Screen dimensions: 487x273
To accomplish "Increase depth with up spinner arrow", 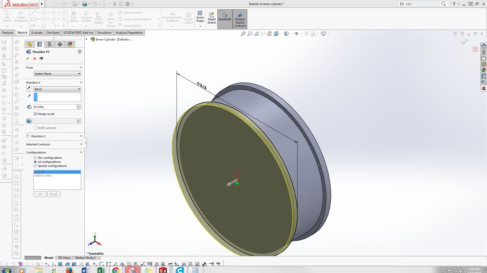I will 79,106.
